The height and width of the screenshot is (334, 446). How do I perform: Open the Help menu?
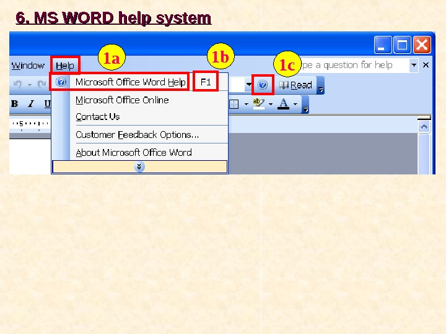(65, 66)
